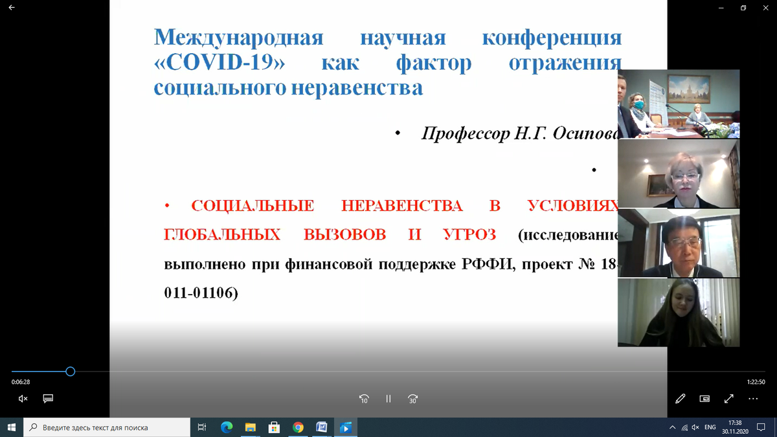Viewport: 777px width, 437px height.
Task: Click the seek bar position knob
Action: click(x=71, y=372)
